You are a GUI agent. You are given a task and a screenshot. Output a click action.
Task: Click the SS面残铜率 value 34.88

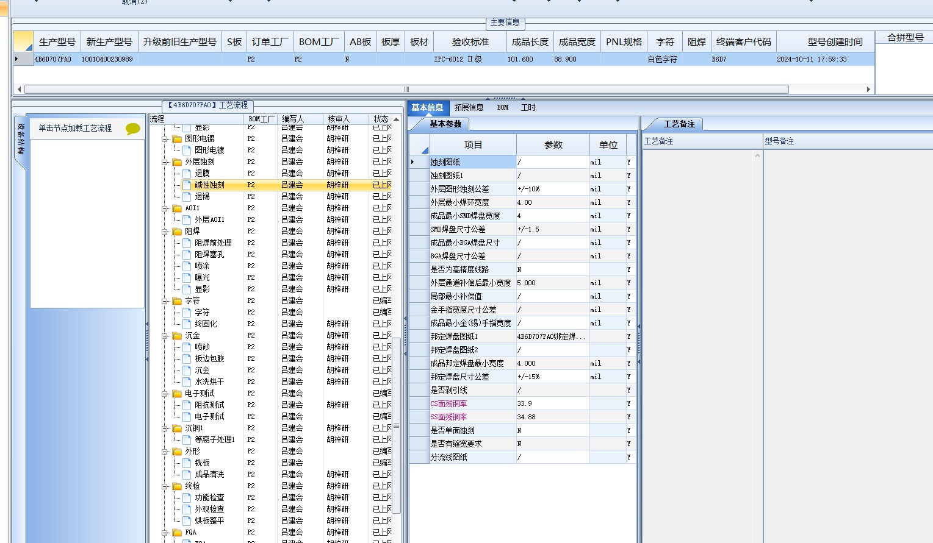pos(553,417)
